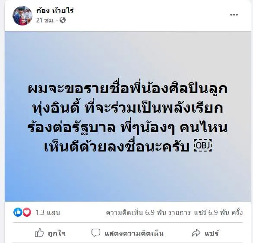
Task: Click the red heart reaction icon
Action: click(27, 212)
